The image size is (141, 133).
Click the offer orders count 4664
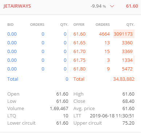click(104, 34)
